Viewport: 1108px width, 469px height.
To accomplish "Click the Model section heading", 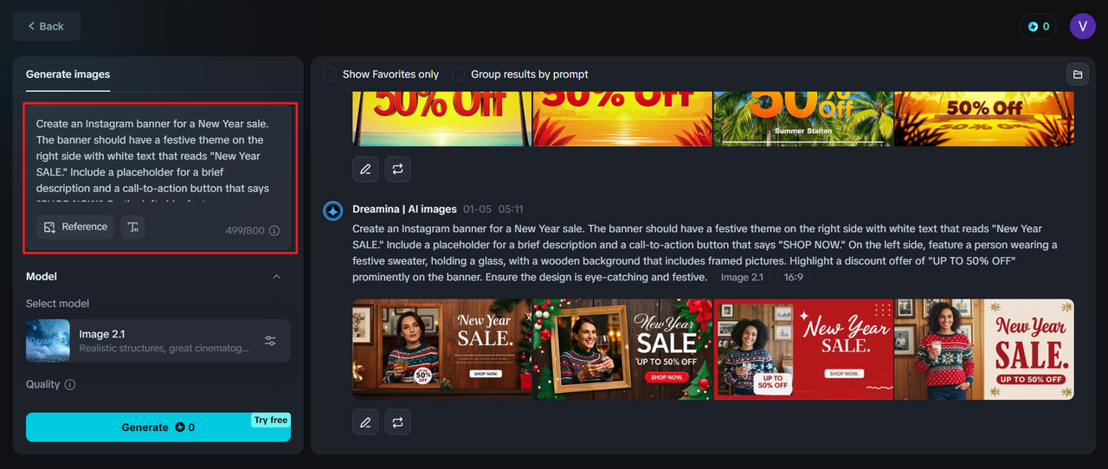I will [x=42, y=277].
